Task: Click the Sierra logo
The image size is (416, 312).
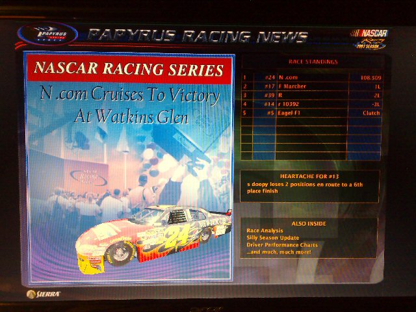Action: (x=44, y=294)
